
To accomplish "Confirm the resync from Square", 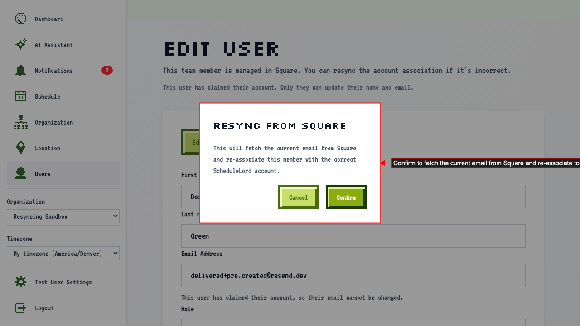I will click(x=346, y=197).
